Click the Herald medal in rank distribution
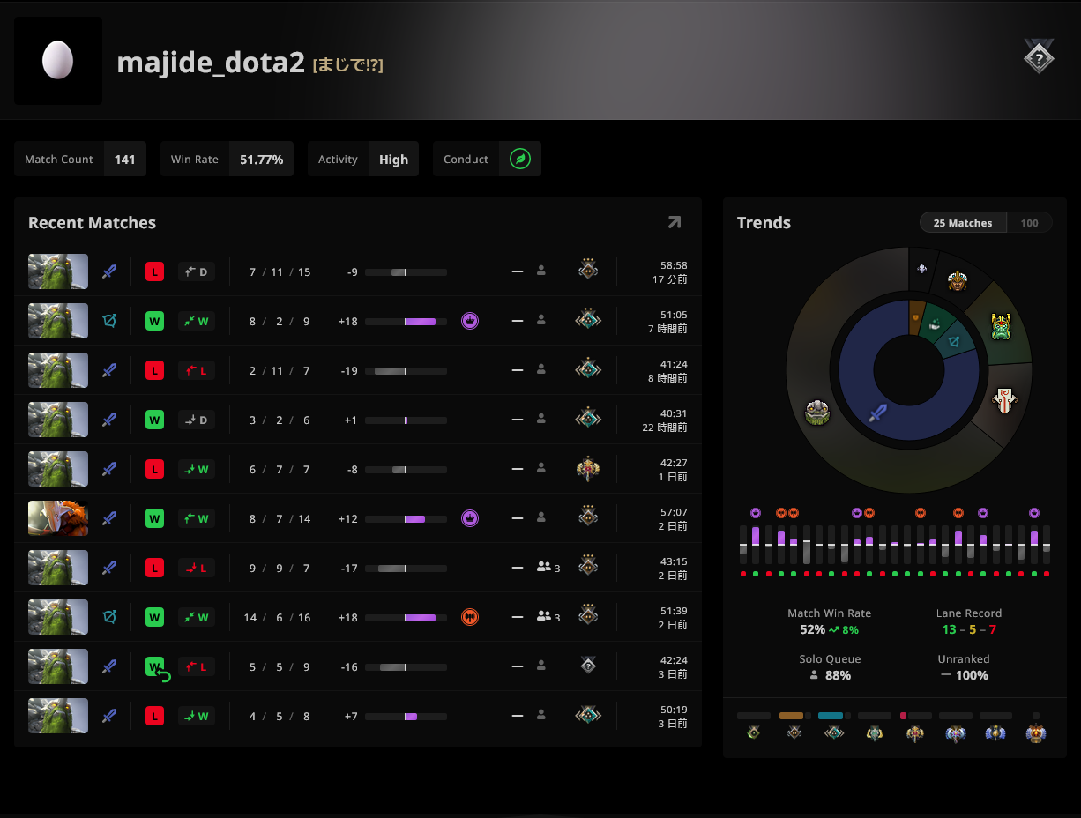1081x818 pixels. [x=753, y=732]
